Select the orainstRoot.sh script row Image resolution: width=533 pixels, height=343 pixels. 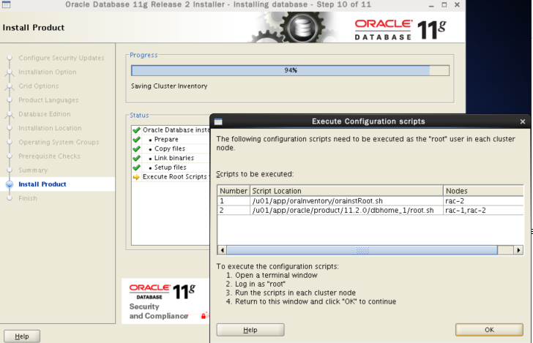[x=344, y=200]
